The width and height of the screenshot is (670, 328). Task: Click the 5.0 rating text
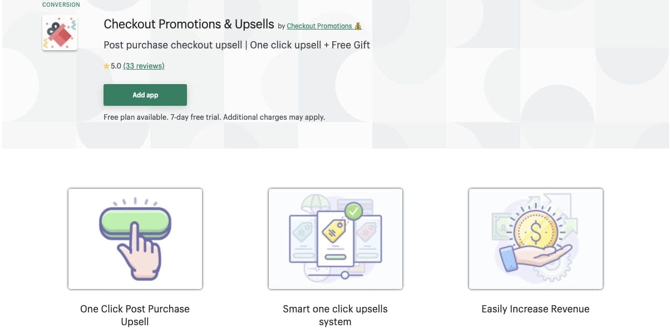[115, 66]
